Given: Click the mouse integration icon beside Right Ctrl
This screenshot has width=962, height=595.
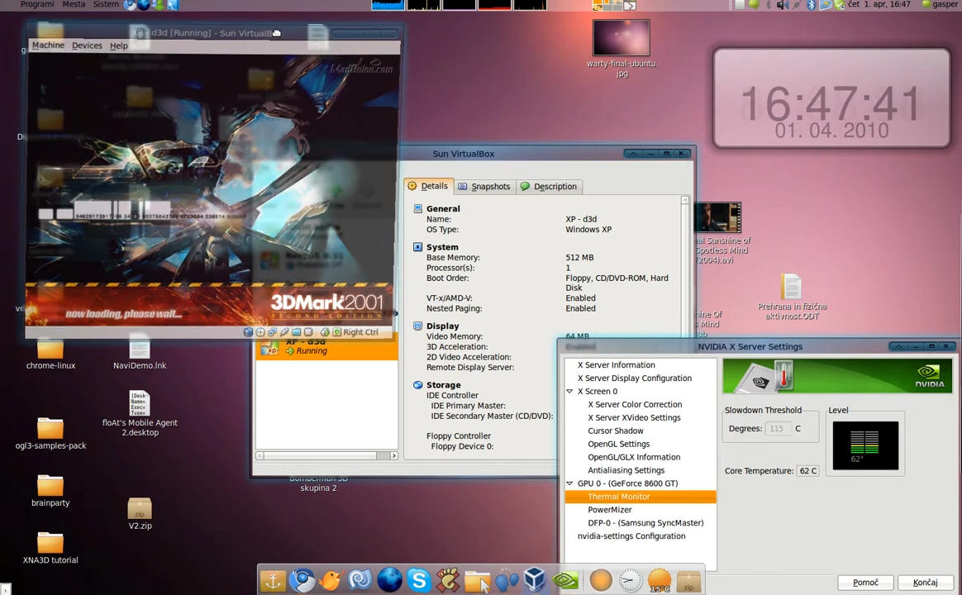Looking at the screenshot, I should coord(325,332).
